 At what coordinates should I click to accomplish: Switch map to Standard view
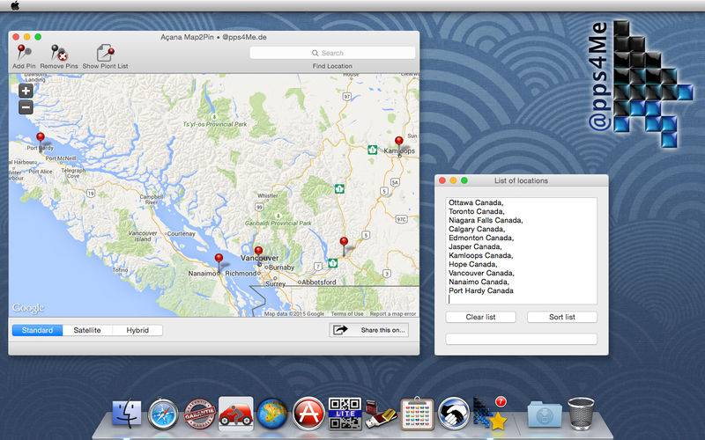click(x=37, y=331)
